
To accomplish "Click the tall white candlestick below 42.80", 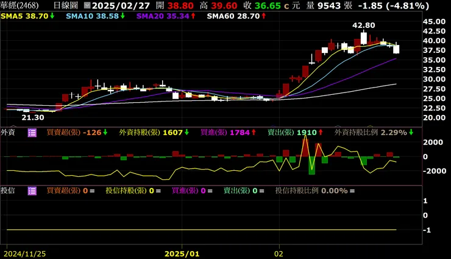I will pyautogui.click(x=364, y=38).
